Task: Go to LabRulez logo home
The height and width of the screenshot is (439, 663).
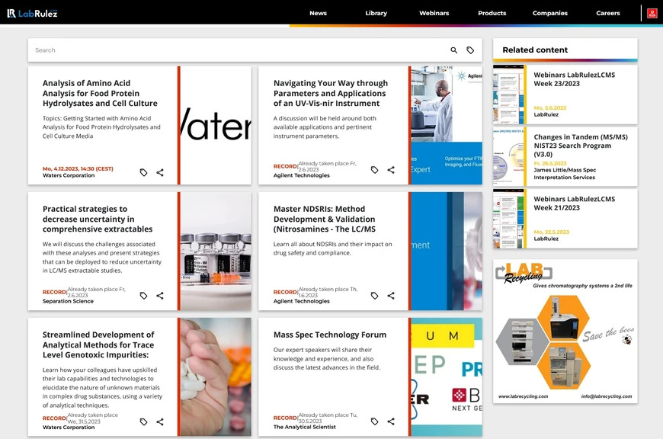Action: 32,13
